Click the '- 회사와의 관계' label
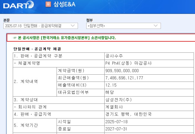The width and height of the screenshot is (195, 134). tap(30, 107)
